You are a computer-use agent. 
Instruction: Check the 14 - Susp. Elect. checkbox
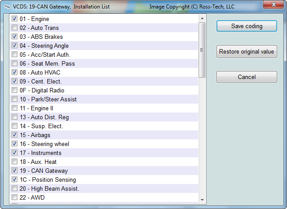point(14,126)
